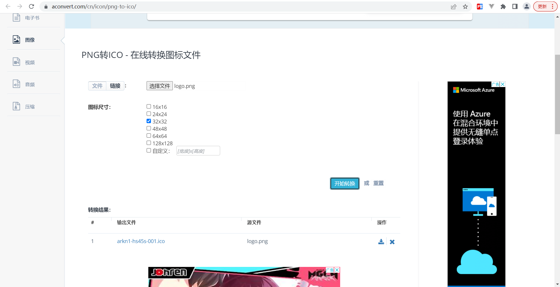Switch to the 链接 (URL) tab
The width and height of the screenshot is (560, 287).
click(x=115, y=86)
